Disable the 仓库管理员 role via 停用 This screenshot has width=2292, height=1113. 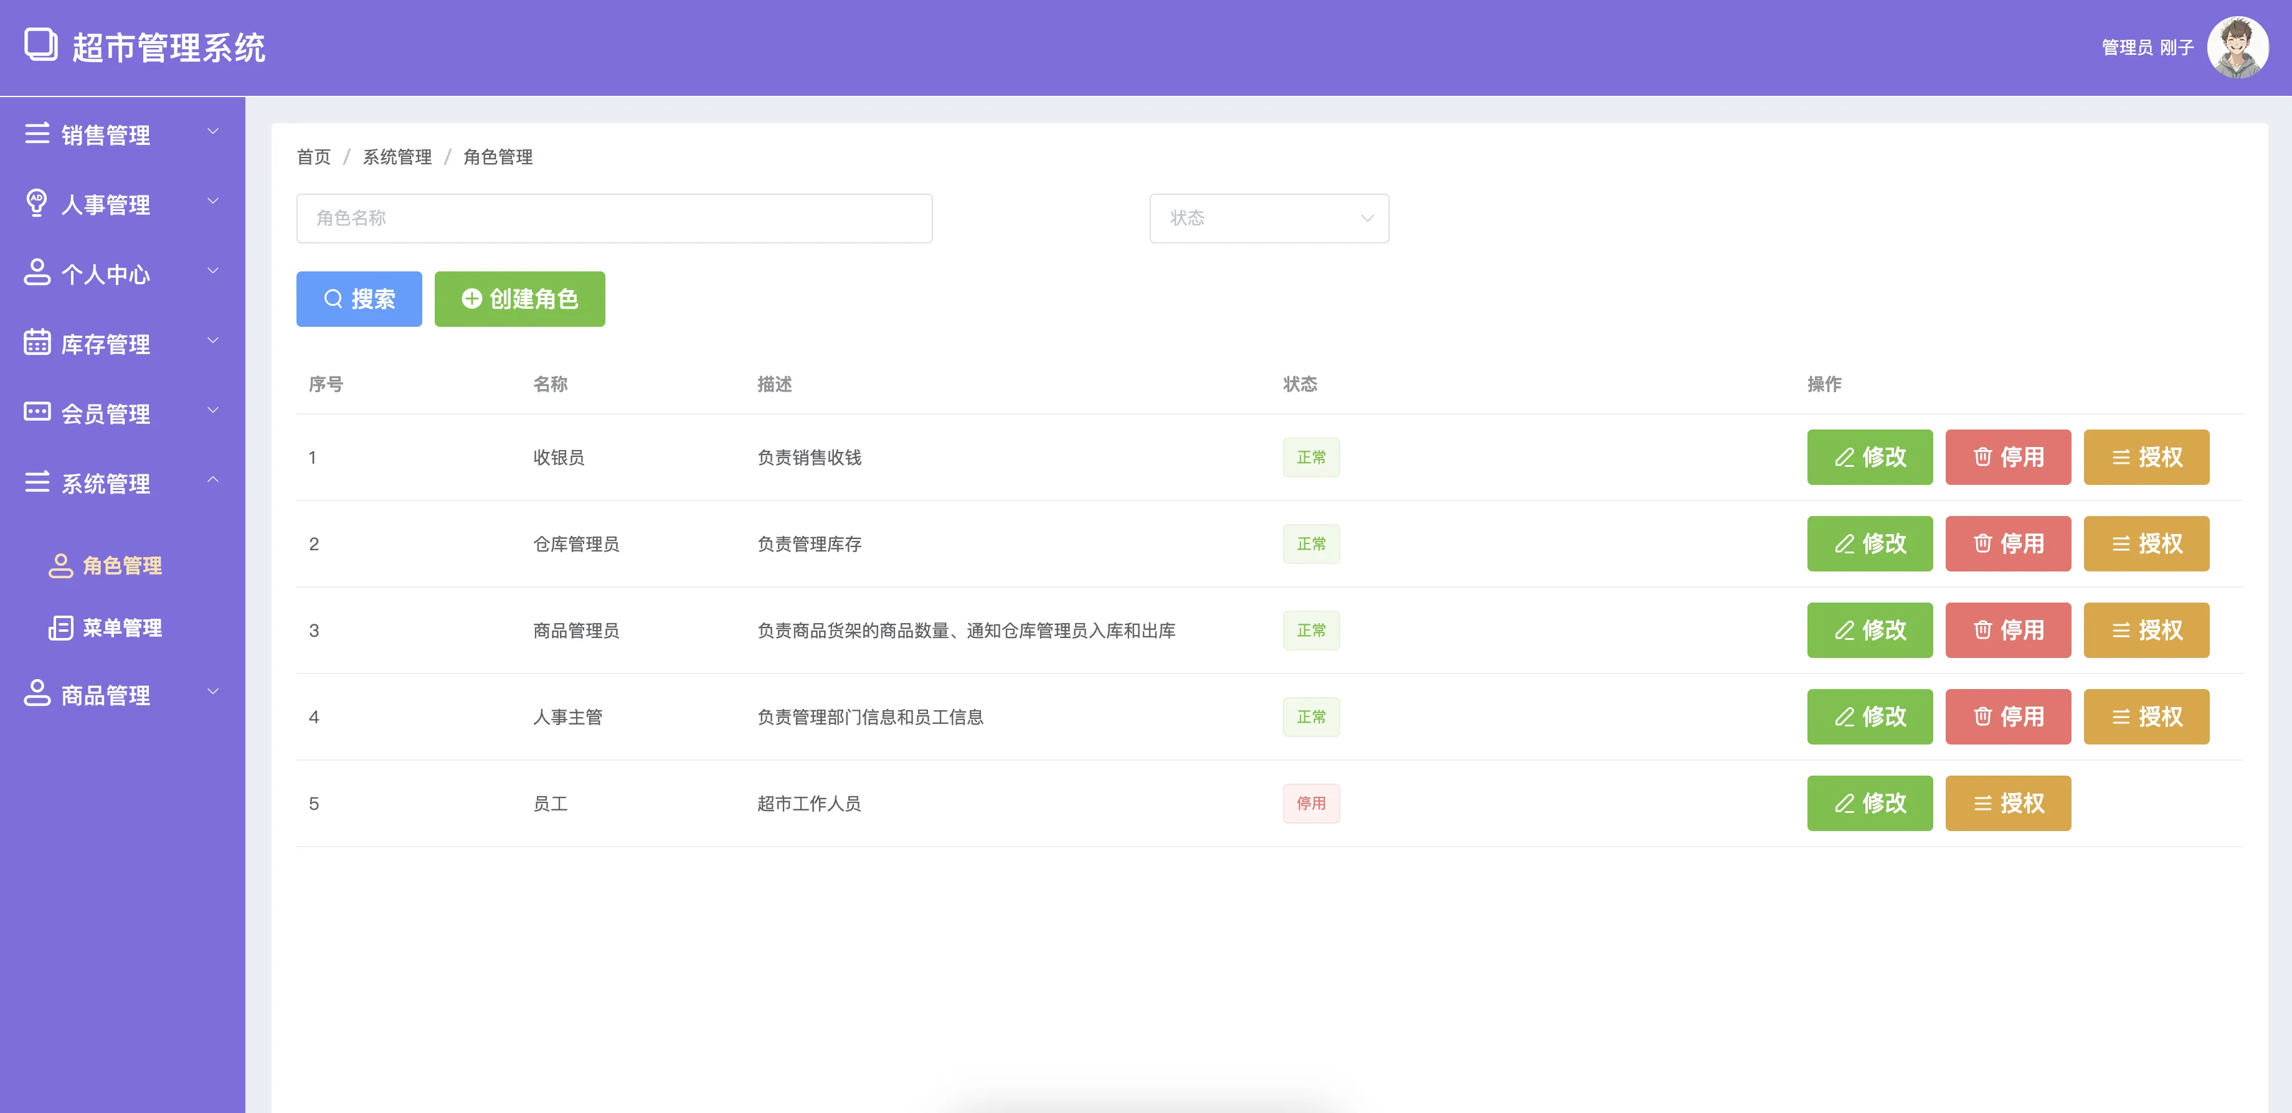2007,543
